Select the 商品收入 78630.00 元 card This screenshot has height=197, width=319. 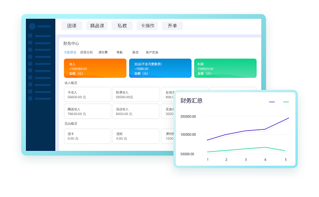(87, 111)
